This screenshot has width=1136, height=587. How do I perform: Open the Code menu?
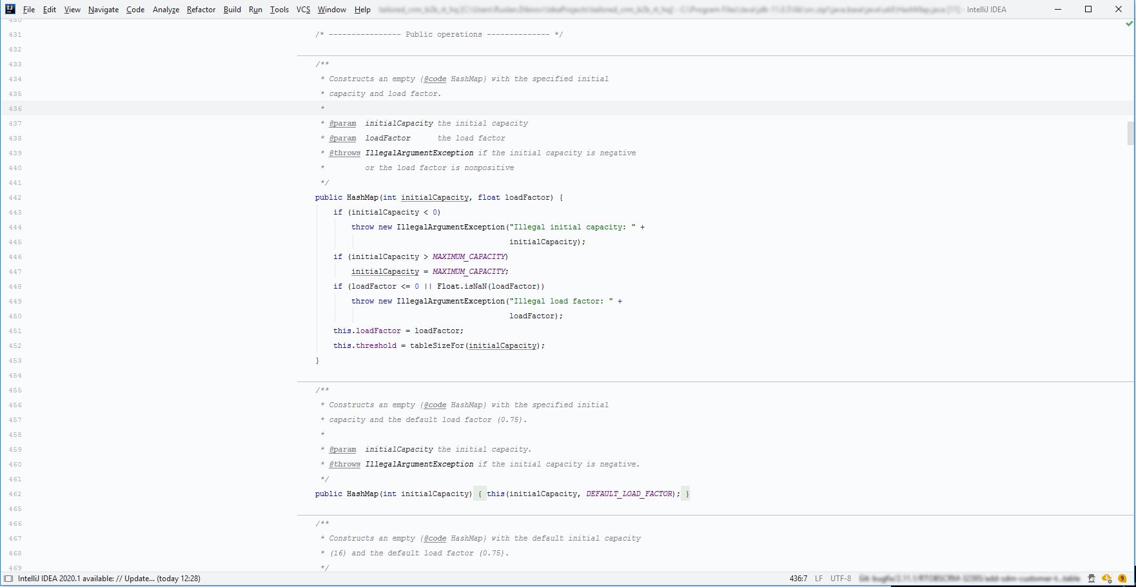coord(135,10)
